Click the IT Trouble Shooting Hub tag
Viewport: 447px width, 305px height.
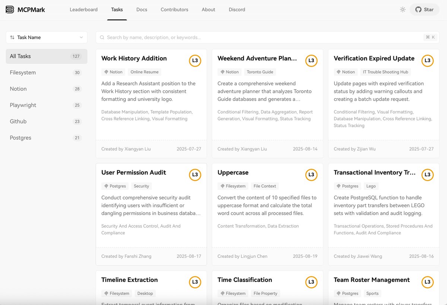point(386,72)
